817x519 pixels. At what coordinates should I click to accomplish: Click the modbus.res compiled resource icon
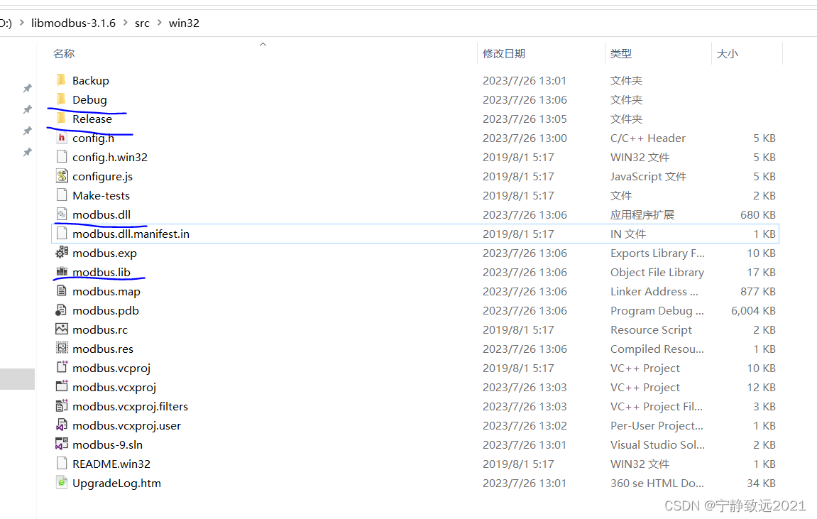(61, 348)
